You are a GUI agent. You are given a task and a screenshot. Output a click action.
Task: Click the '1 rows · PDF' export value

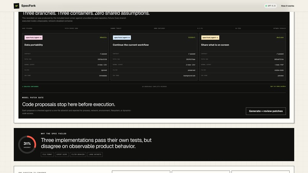pyautogui.click(x=279, y=65)
